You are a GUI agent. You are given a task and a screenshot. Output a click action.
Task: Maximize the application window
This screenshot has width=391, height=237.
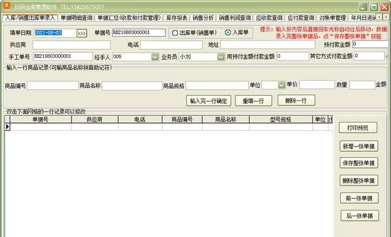(x=373, y=7)
